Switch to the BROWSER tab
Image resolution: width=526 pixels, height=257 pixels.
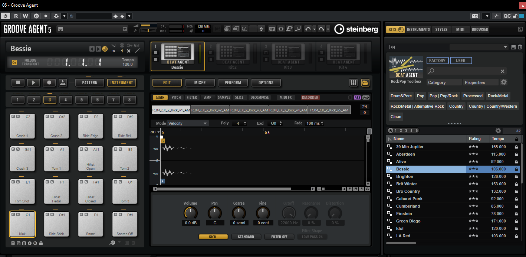[x=480, y=29]
